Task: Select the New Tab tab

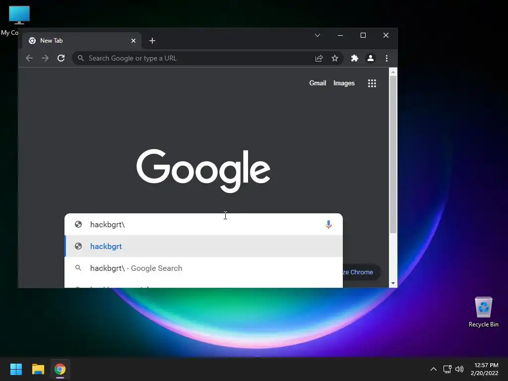Action: pyautogui.click(x=82, y=41)
